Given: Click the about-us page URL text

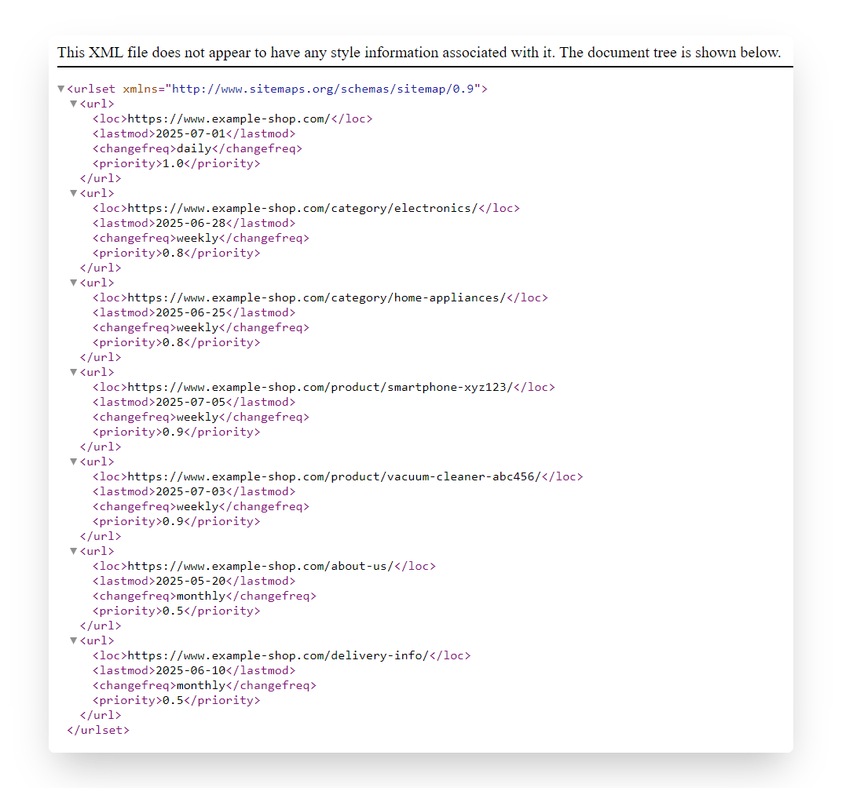Looking at the screenshot, I should point(261,567).
